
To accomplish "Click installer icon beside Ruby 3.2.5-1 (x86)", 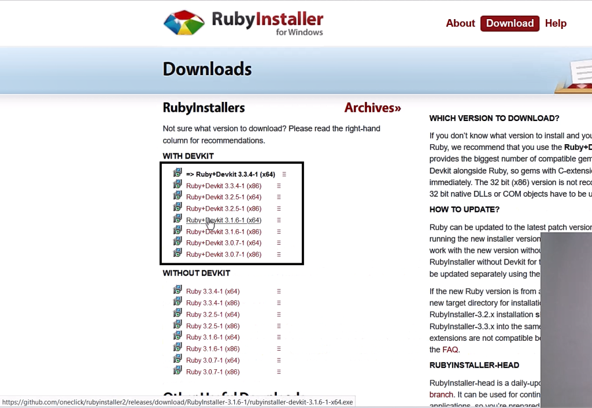I will click(x=178, y=325).
